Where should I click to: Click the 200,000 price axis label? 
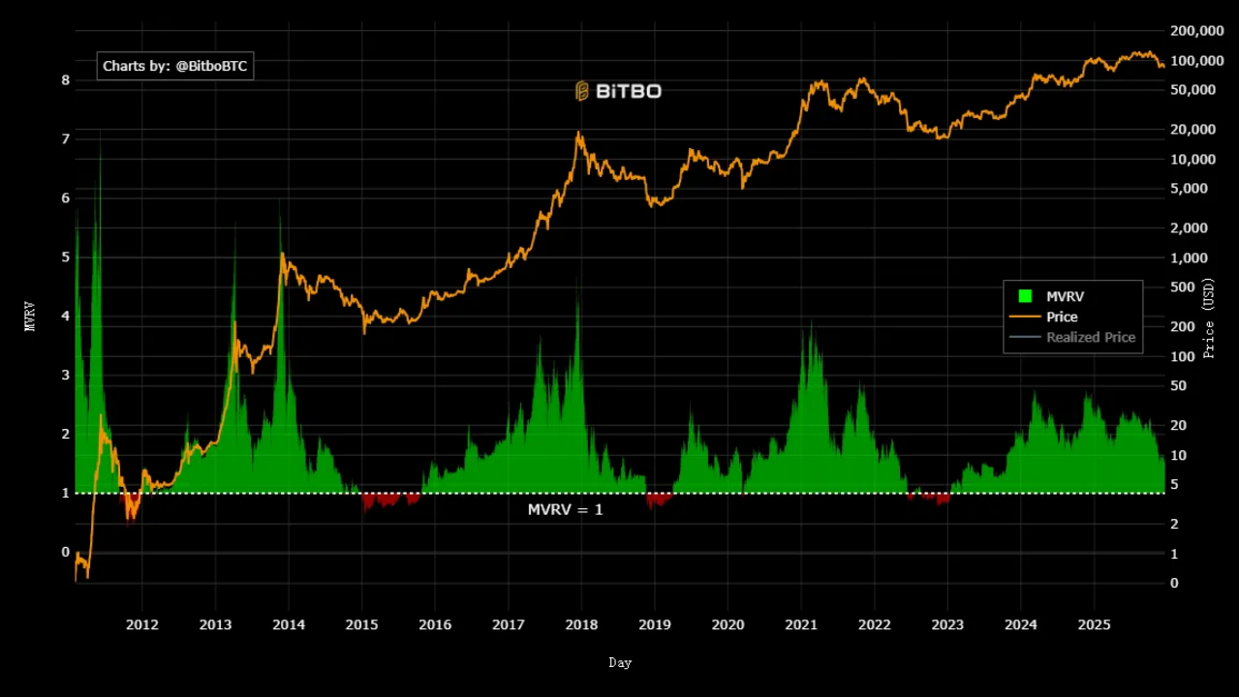pos(1198,31)
